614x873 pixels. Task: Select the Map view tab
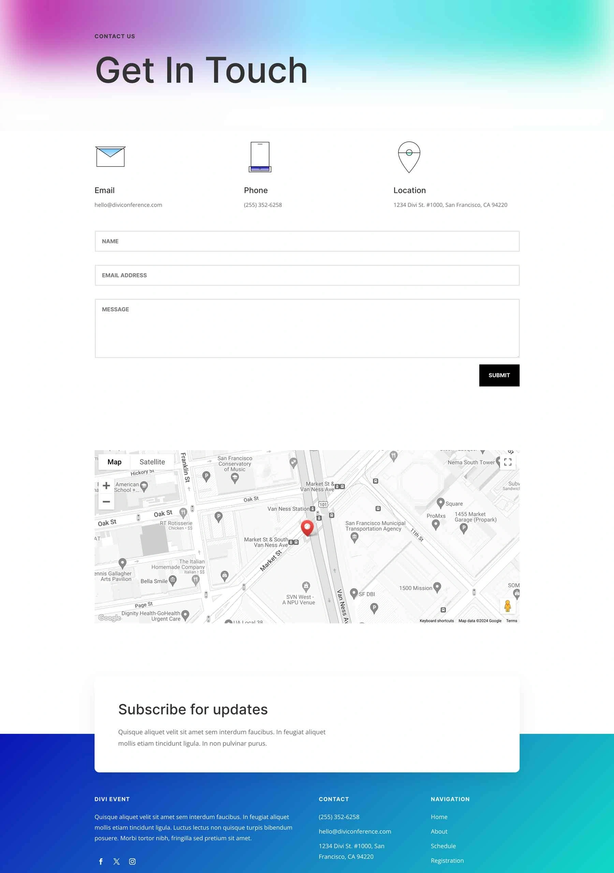pyautogui.click(x=115, y=462)
